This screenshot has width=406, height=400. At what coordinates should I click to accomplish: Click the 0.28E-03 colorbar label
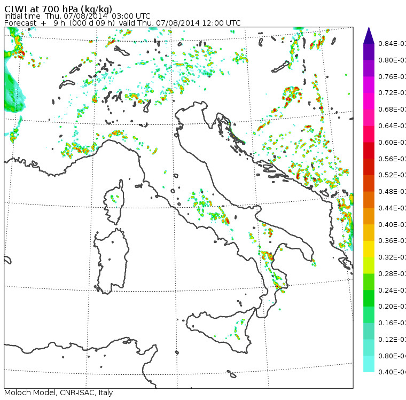tap(392, 273)
